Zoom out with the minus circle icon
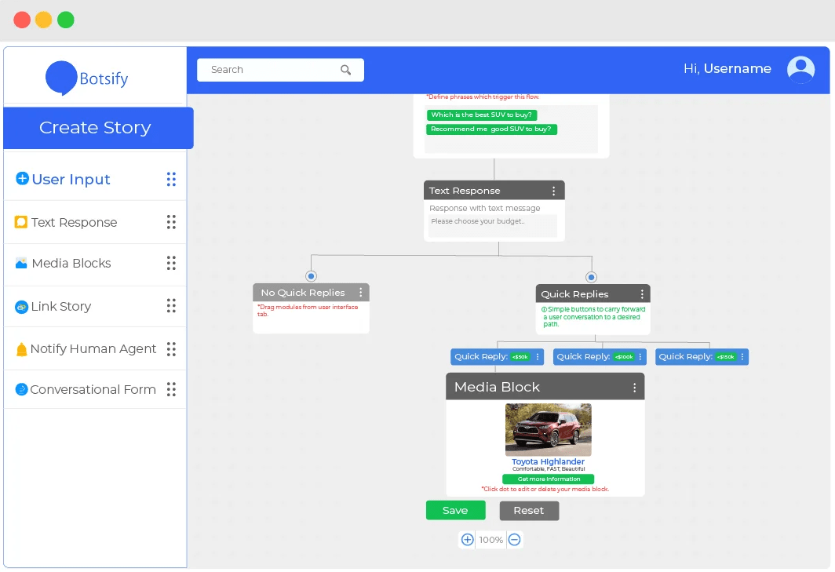The height and width of the screenshot is (572, 835). [x=515, y=540]
